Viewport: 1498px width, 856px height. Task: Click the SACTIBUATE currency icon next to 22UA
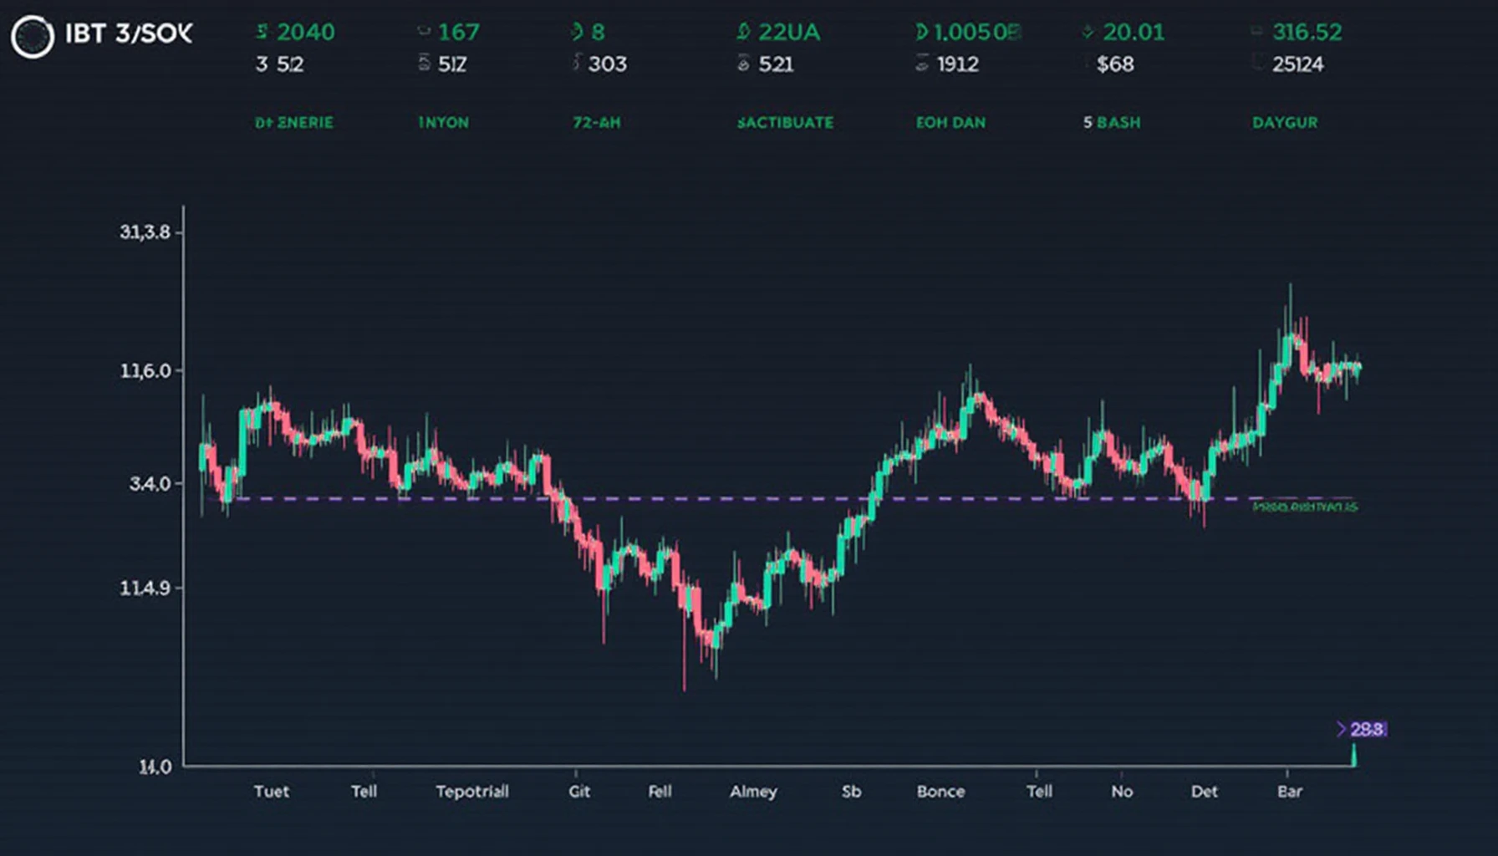pos(745,32)
